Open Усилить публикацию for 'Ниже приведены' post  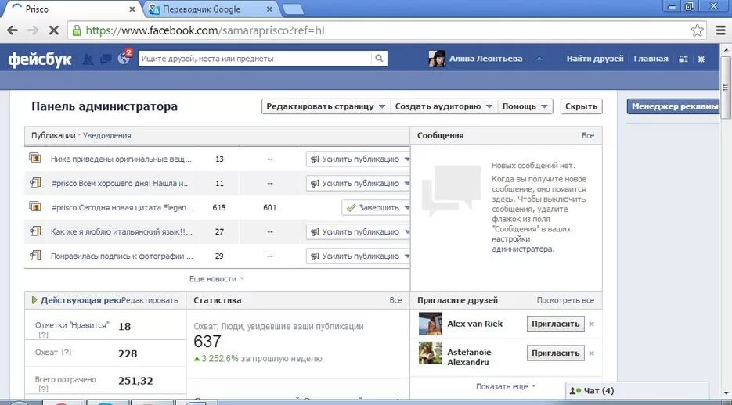(358, 159)
